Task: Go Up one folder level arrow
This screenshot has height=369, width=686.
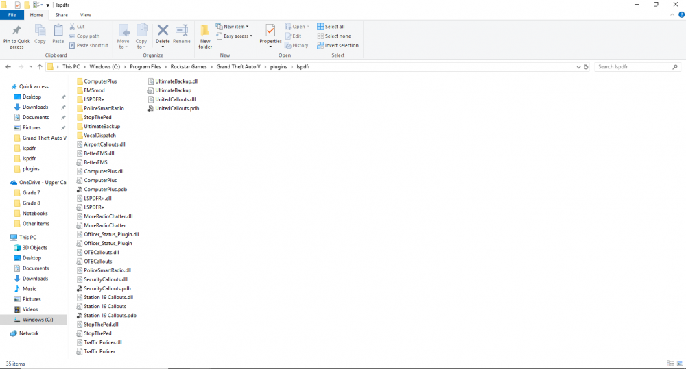Action: coord(40,67)
